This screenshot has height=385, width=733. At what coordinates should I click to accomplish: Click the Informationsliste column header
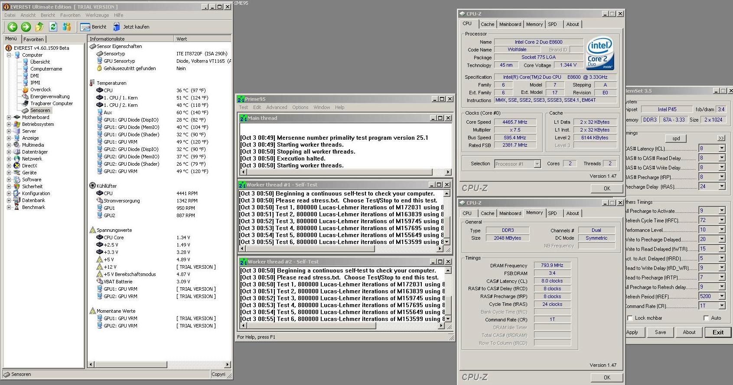[x=130, y=39]
